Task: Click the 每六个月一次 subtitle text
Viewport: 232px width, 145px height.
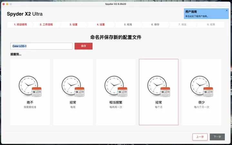Action: click(201, 107)
